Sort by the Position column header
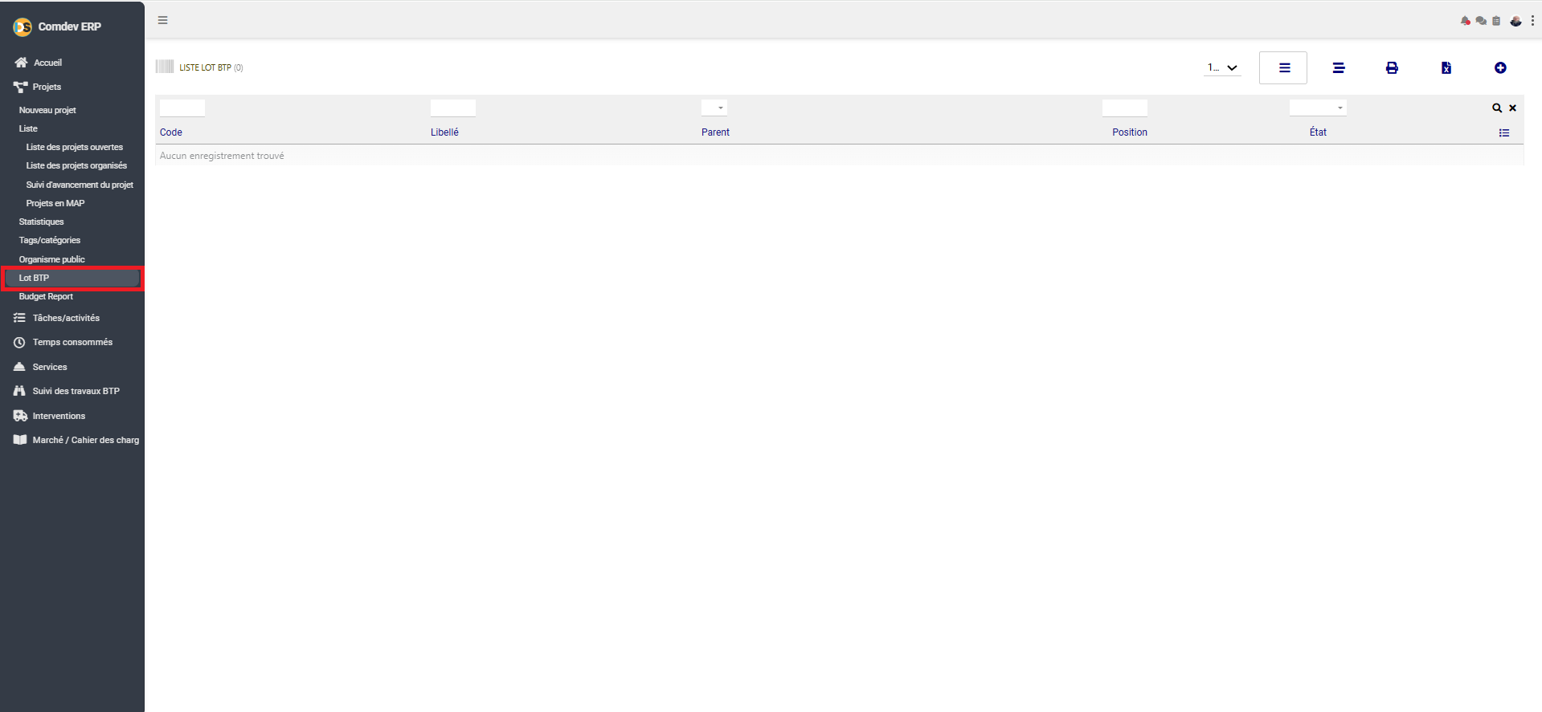 point(1130,132)
